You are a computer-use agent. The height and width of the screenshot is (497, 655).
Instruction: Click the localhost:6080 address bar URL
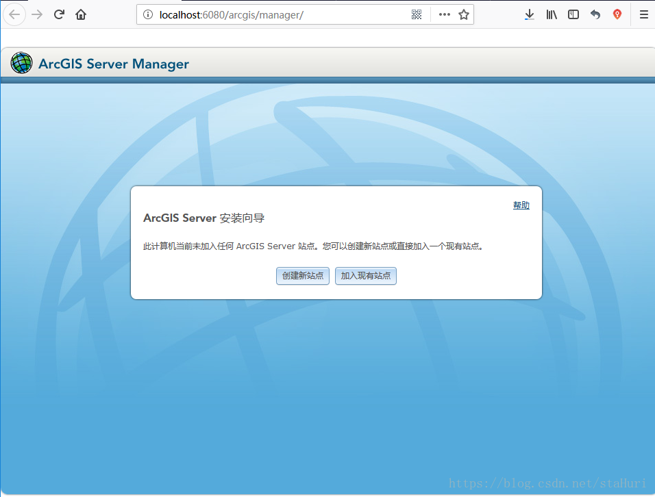coord(231,15)
